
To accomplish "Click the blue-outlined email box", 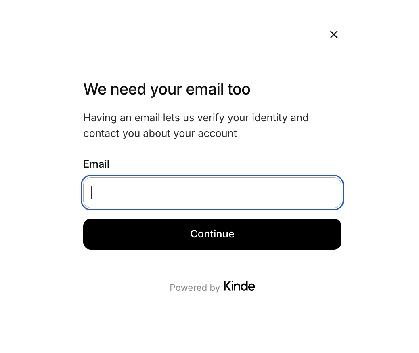I will pos(212,193).
